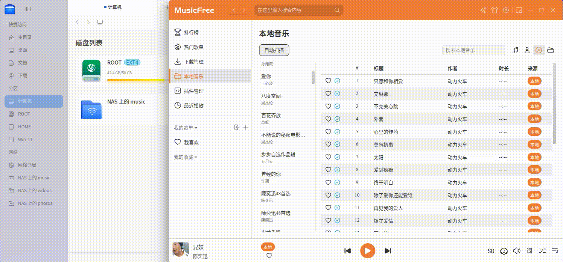Click 本地 source badge for 只愿和你相爱

pos(534,81)
